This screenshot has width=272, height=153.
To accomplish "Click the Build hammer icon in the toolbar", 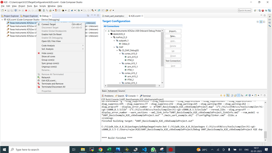I will point(93,10).
